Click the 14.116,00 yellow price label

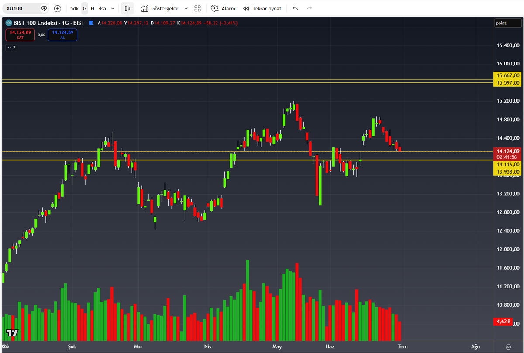pyautogui.click(x=507, y=165)
